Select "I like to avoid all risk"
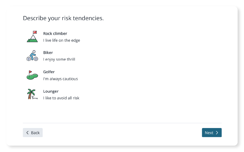This screenshot has height=152, width=244. coord(61,98)
